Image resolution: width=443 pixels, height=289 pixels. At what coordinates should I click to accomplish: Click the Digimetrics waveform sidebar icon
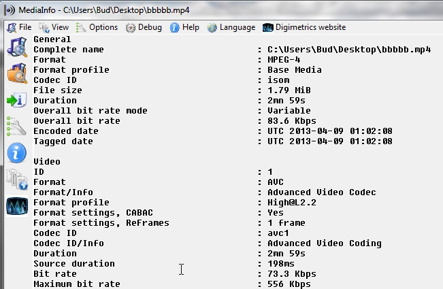point(17,206)
